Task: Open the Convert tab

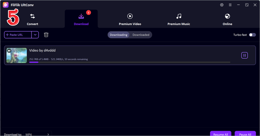Action: (32, 19)
